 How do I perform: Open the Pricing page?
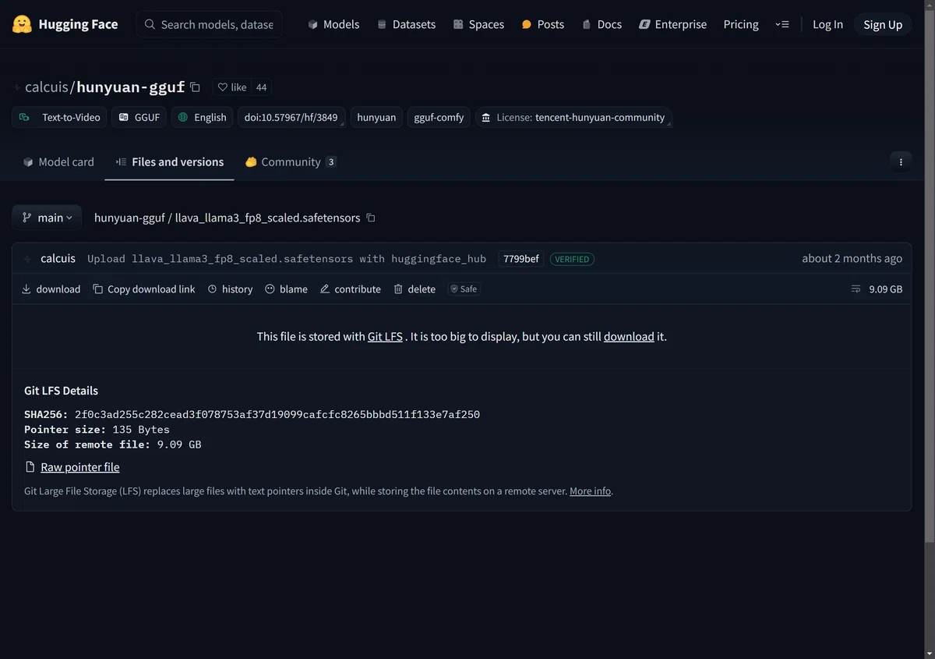741,24
